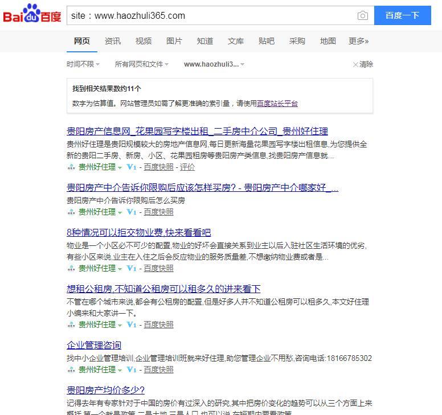442x415 pixels.
Task: Open 百度快照 of 企业管理咨询 result
Action: point(158,369)
